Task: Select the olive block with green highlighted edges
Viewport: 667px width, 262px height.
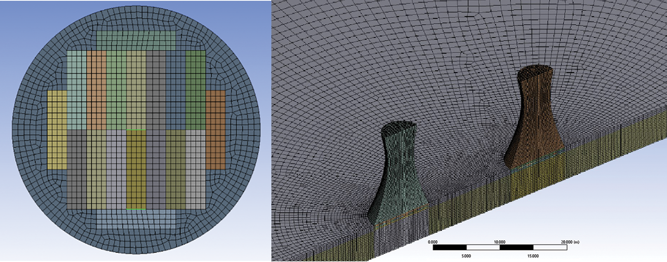Action: pos(136,170)
